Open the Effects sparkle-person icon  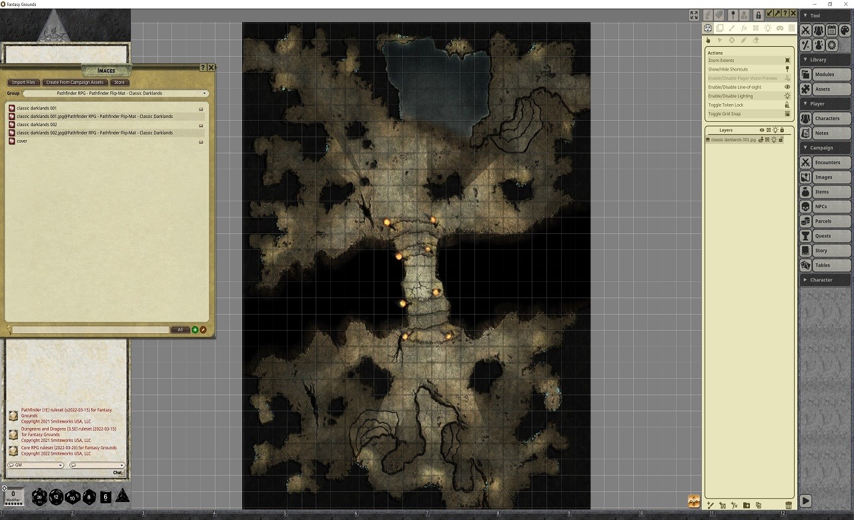(x=819, y=45)
